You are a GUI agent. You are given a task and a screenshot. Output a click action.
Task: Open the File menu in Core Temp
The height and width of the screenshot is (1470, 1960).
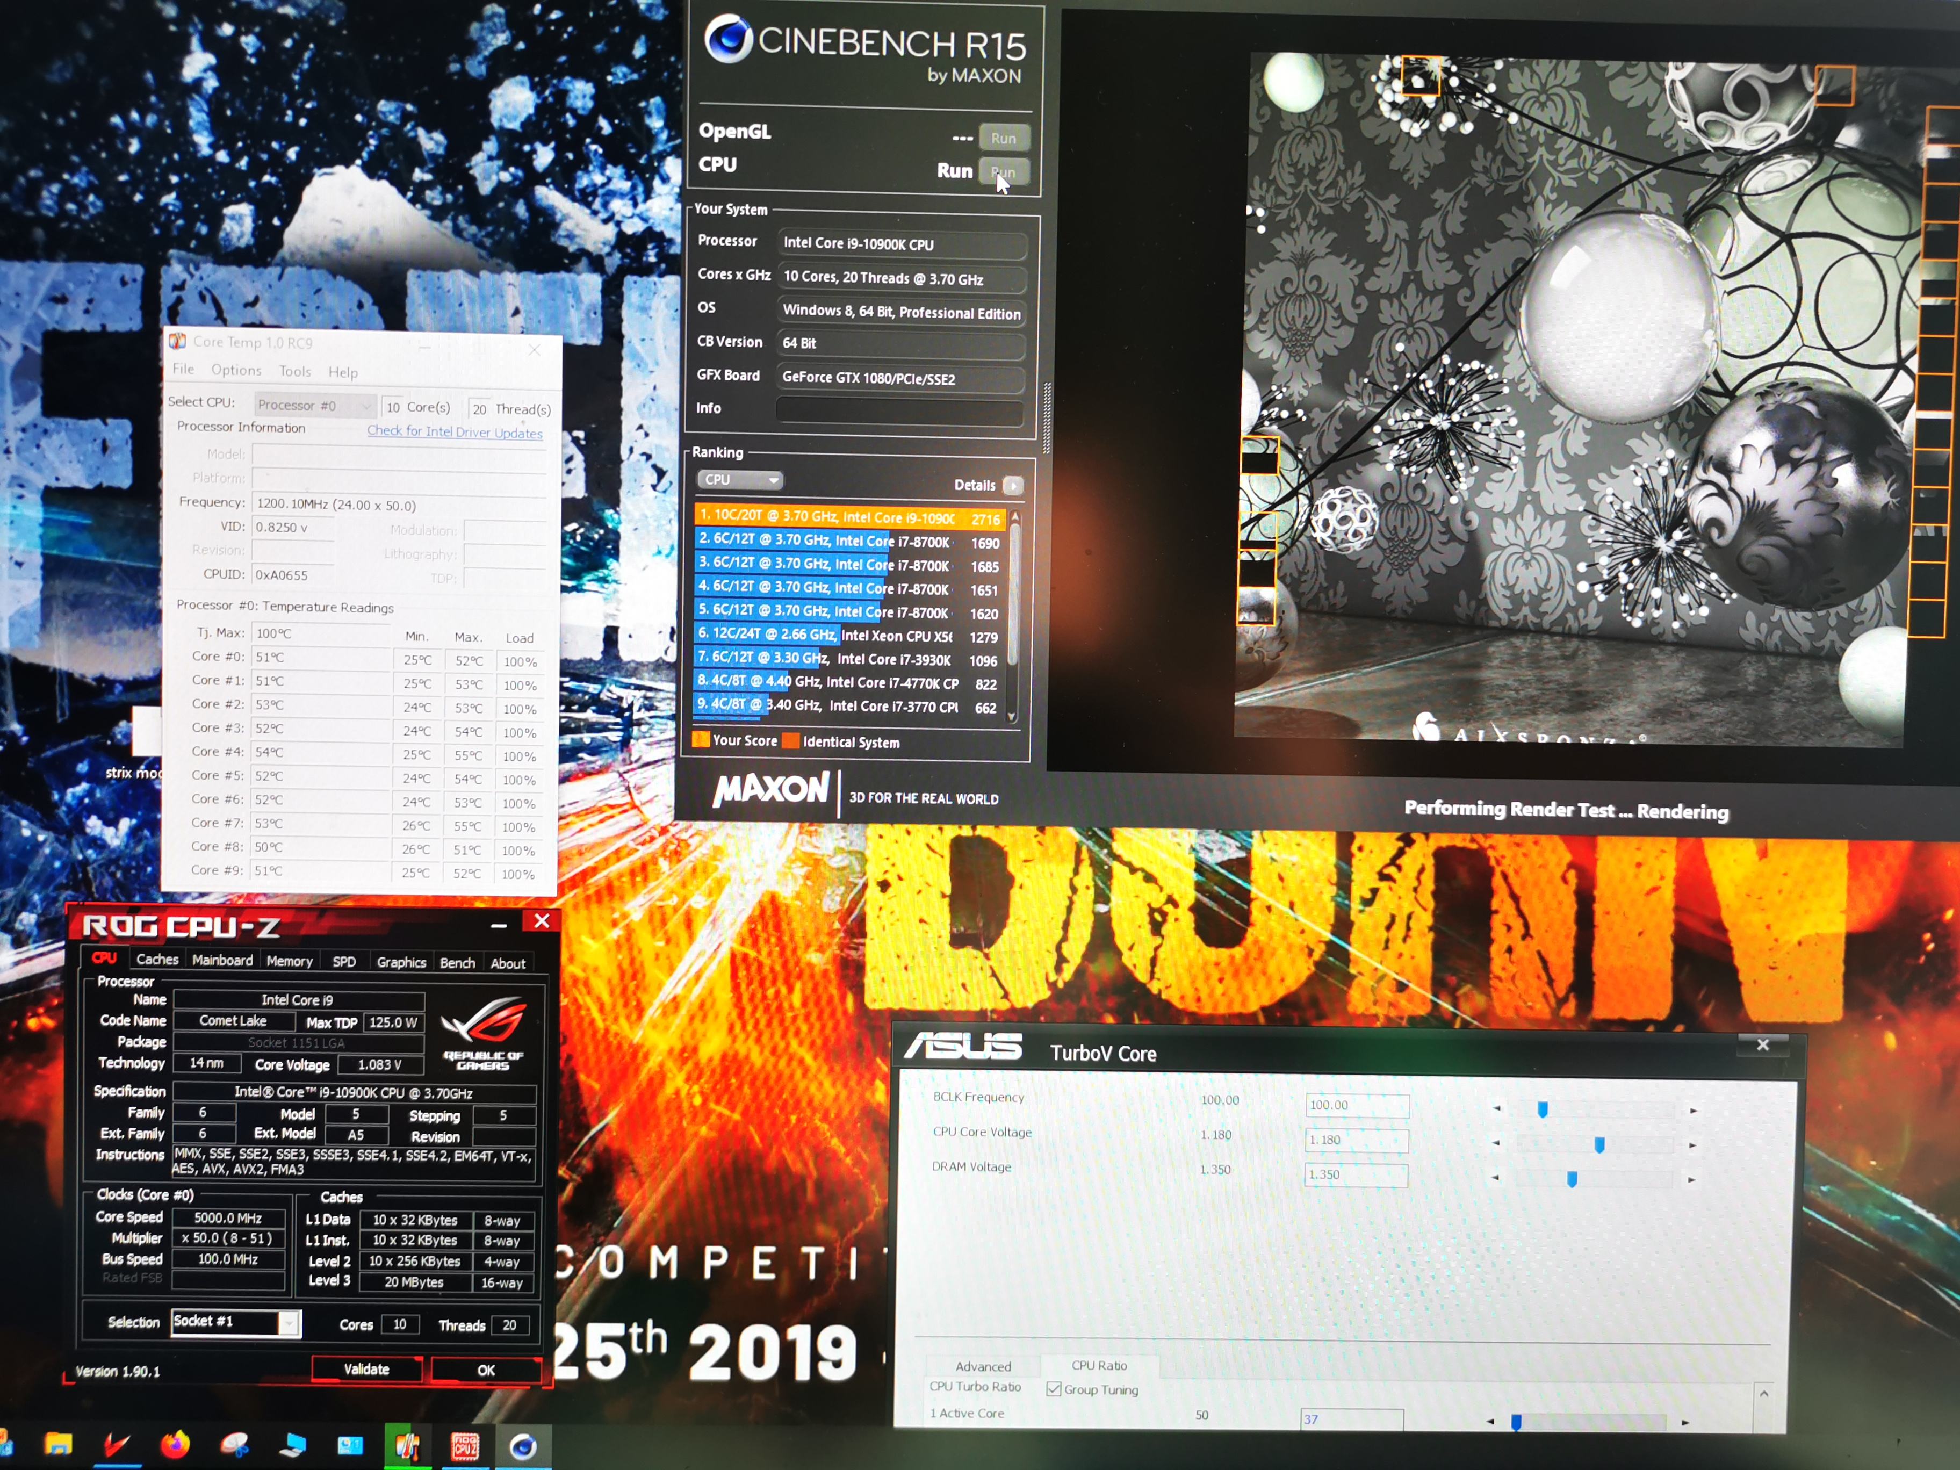[x=183, y=369]
